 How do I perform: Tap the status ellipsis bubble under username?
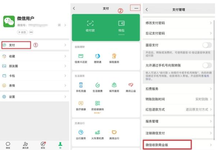[x=31, y=32]
